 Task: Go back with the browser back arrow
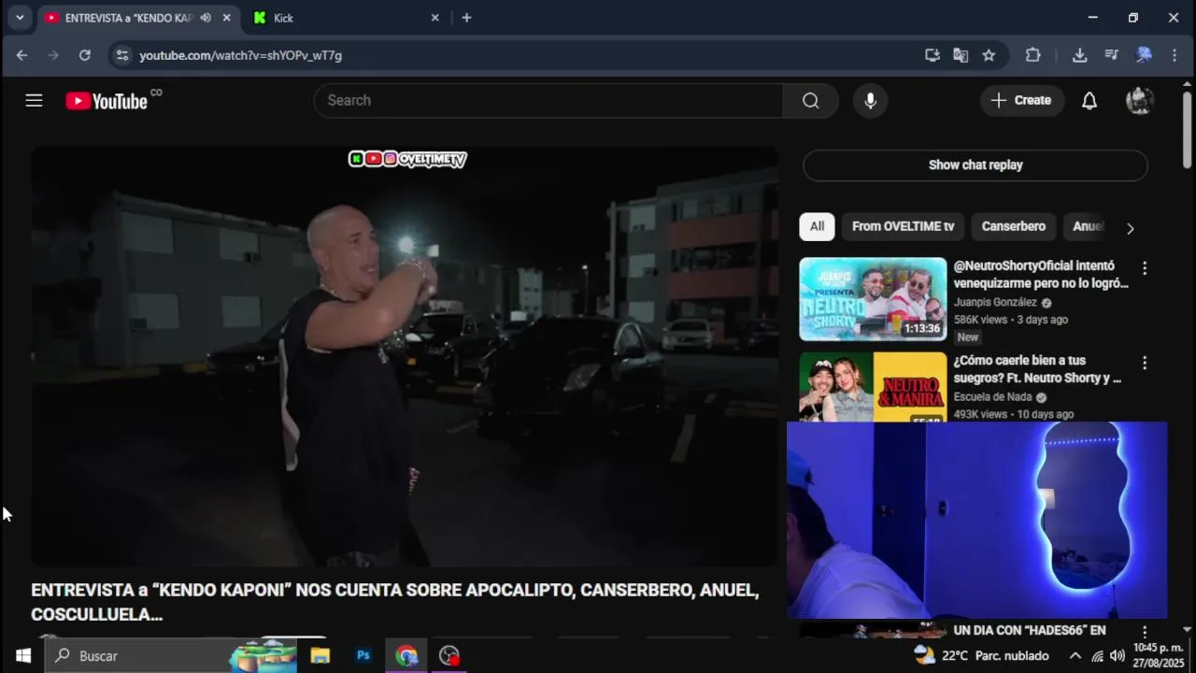[x=21, y=55]
